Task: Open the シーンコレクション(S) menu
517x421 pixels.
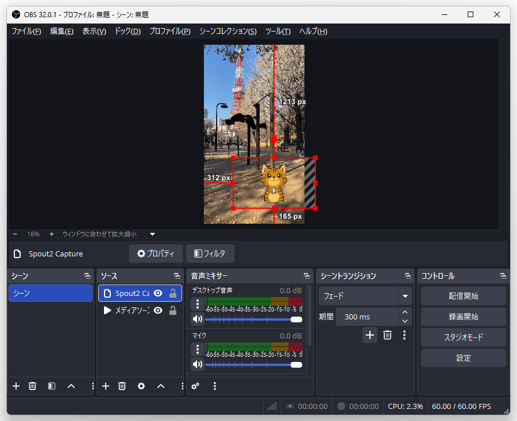Action: point(227,31)
